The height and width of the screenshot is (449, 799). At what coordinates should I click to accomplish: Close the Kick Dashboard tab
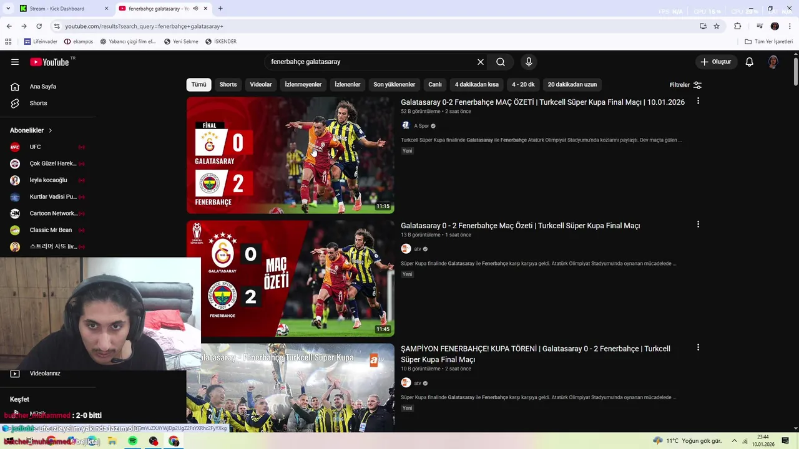[106, 9]
